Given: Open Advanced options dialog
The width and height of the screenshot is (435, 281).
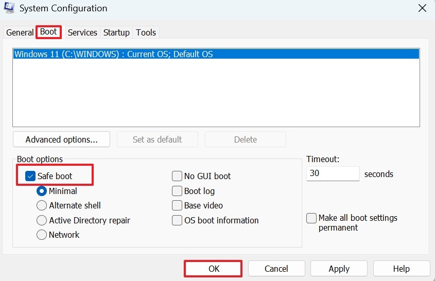Looking at the screenshot, I should click(61, 139).
